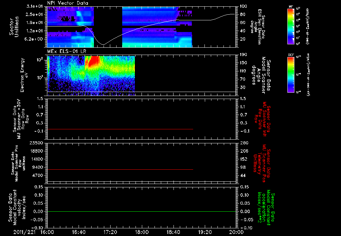Screen dimensions: 341x236
Task: Select the 2011/221 date label
Action: (24, 232)
